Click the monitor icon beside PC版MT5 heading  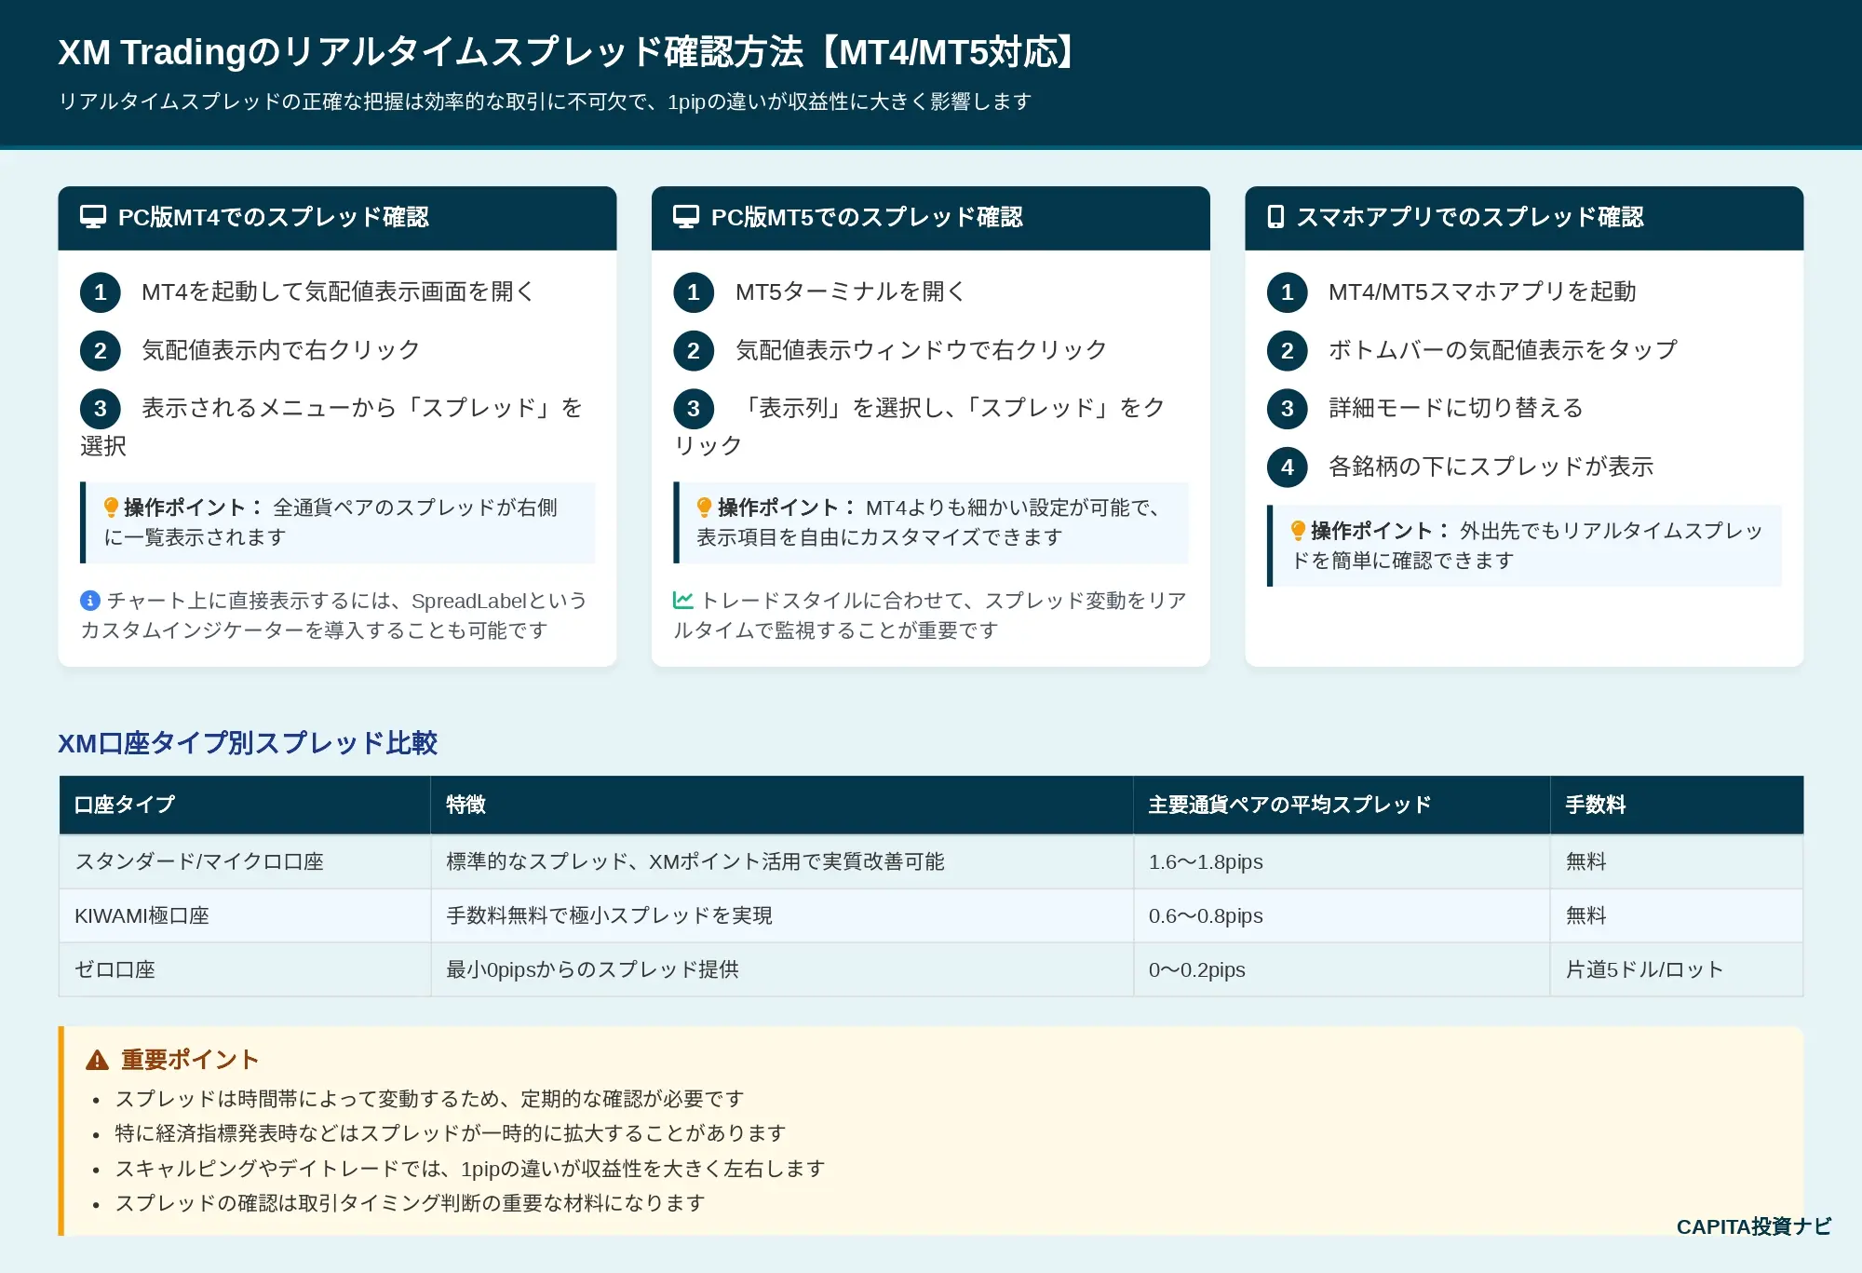[686, 217]
